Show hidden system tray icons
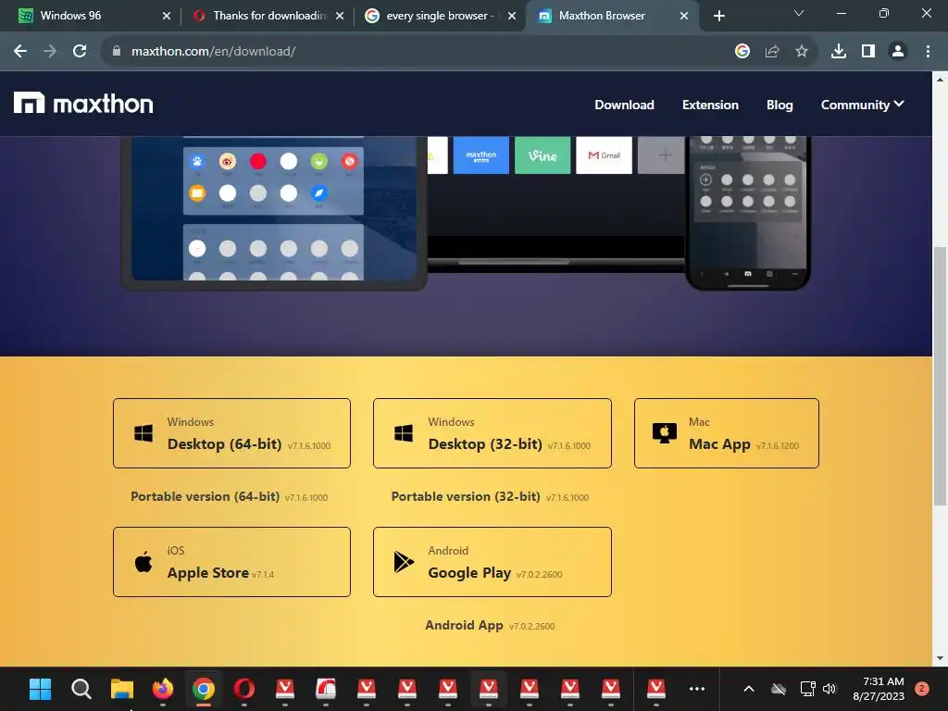Image resolution: width=948 pixels, height=711 pixels. coord(748,689)
